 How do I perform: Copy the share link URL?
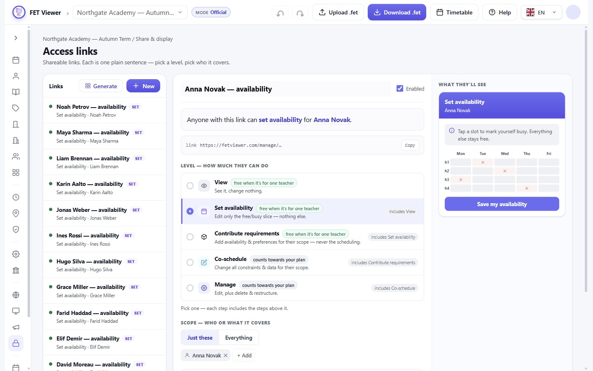pos(410,145)
